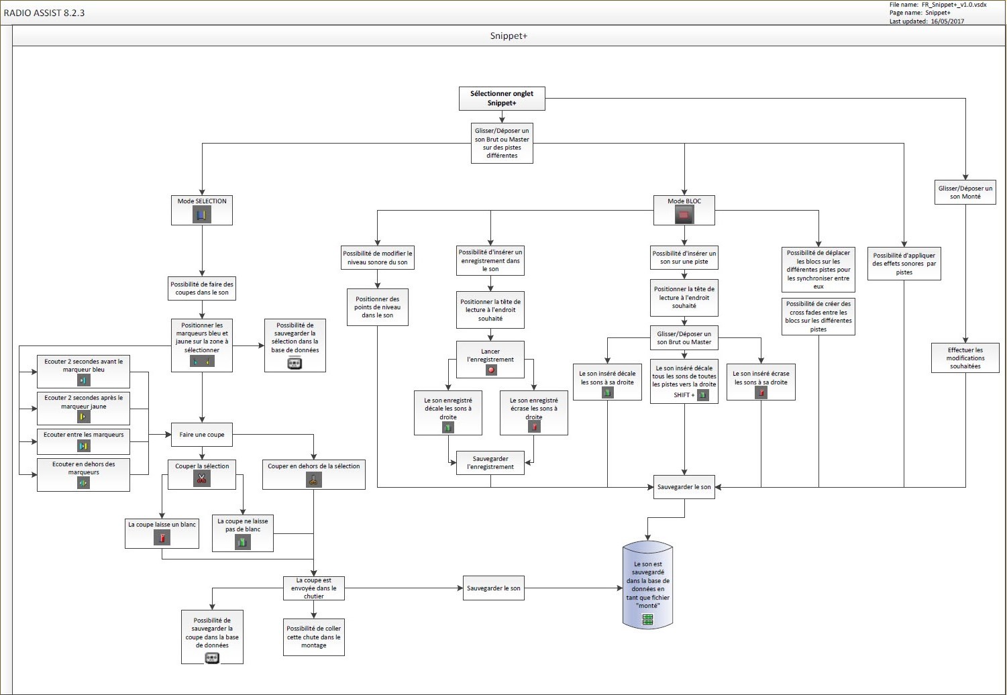Click Effectuer les modifications souhaitées box
This screenshot has height=695, width=1007.
pyautogui.click(x=965, y=358)
